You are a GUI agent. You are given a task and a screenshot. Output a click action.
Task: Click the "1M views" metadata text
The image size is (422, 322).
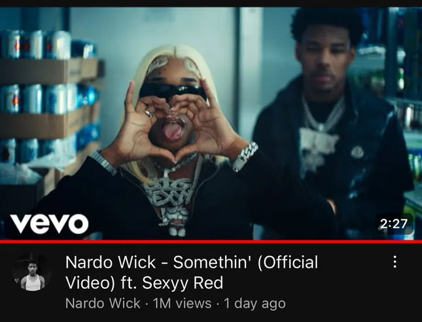[182, 304]
